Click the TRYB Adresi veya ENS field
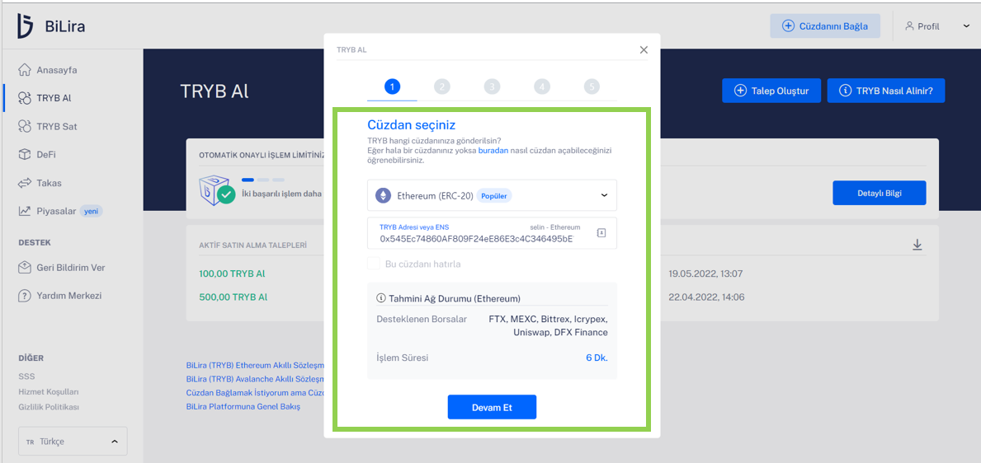This screenshot has height=463, width=981. click(492, 233)
